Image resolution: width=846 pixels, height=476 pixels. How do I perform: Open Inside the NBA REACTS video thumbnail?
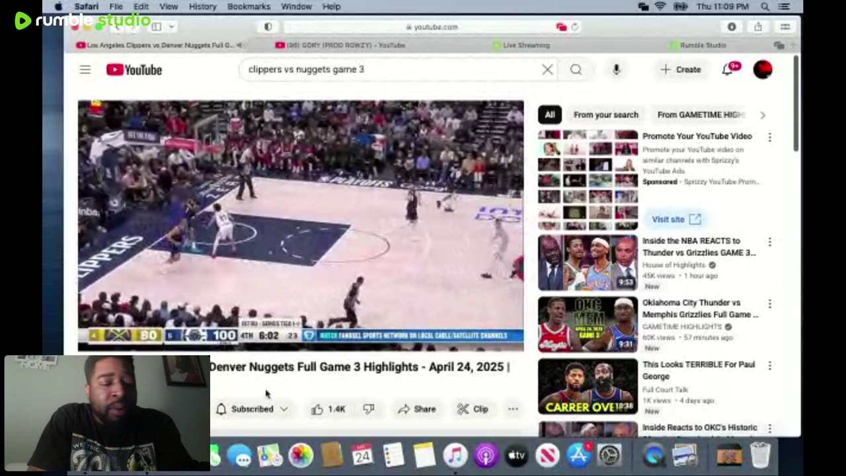(x=588, y=262)
